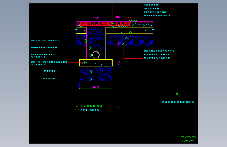Select the "?: ?????????" green text line
The width and height of the screenshot is (227, 147).
click(186, 137)
